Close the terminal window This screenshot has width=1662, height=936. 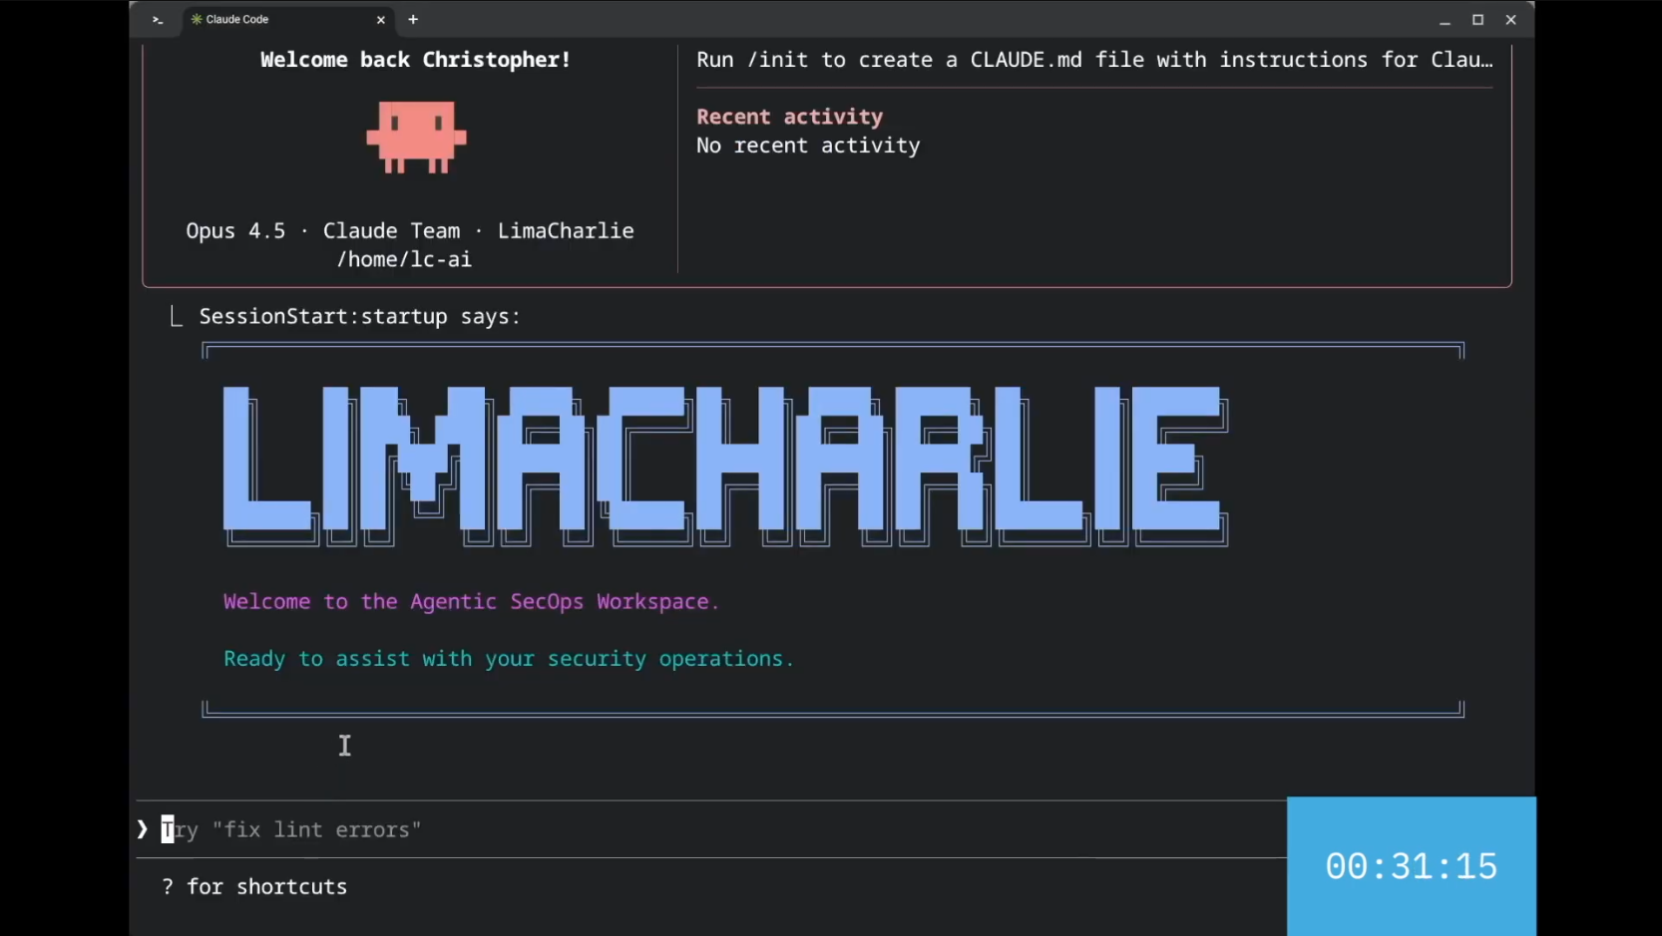coord(1510,20)
